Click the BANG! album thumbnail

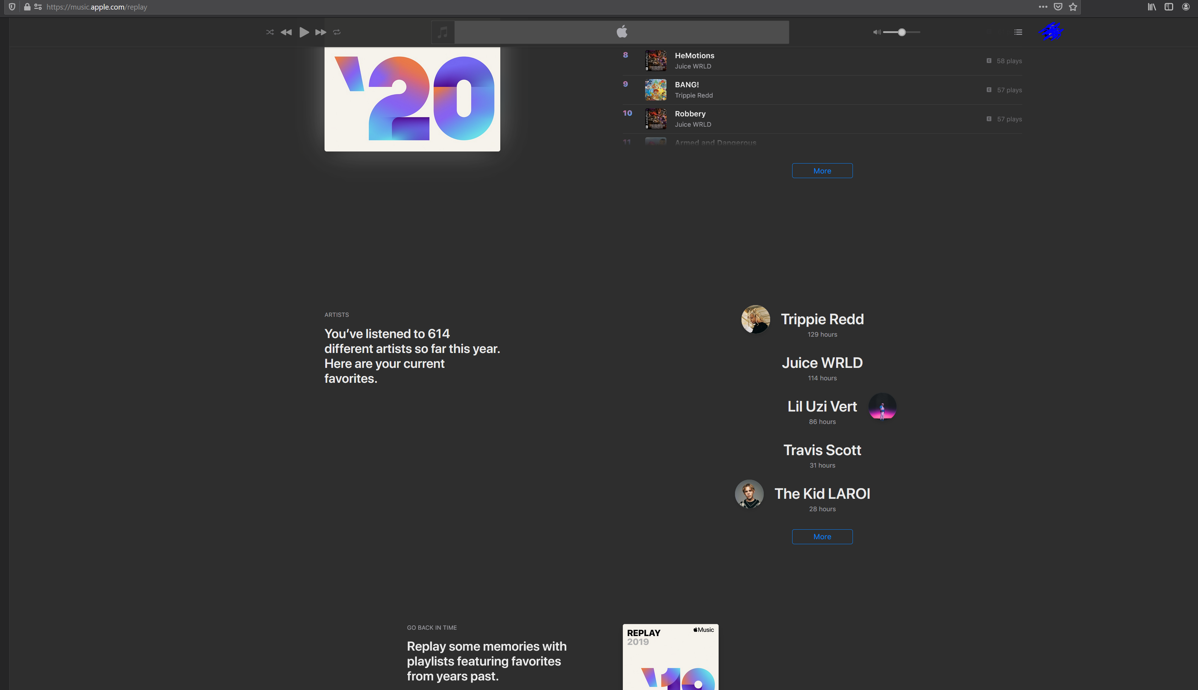point(655,89)
